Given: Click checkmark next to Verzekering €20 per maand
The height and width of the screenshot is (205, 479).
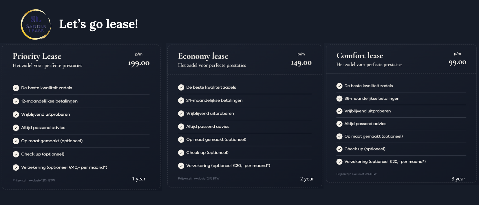Looking at the screenshot, I should coord(339,162).
